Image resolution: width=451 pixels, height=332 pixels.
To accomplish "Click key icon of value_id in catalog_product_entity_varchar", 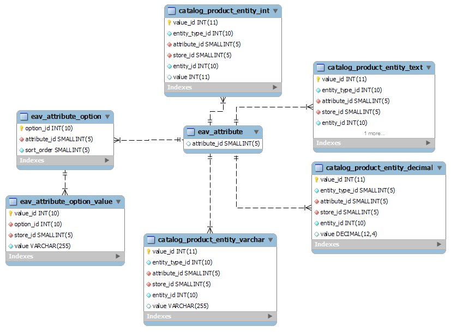I will tap(148, 251).
